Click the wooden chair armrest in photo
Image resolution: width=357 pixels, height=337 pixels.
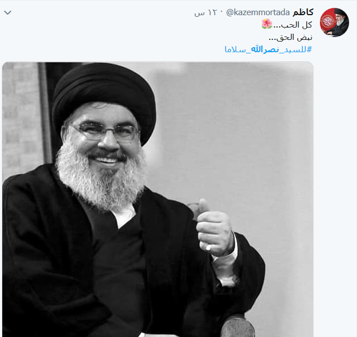coord(238,326)
